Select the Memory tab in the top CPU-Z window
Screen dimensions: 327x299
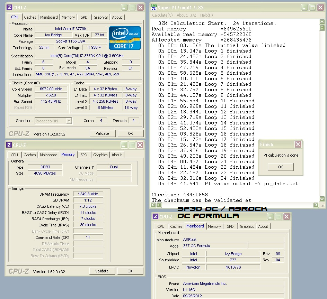pos(68,17)
